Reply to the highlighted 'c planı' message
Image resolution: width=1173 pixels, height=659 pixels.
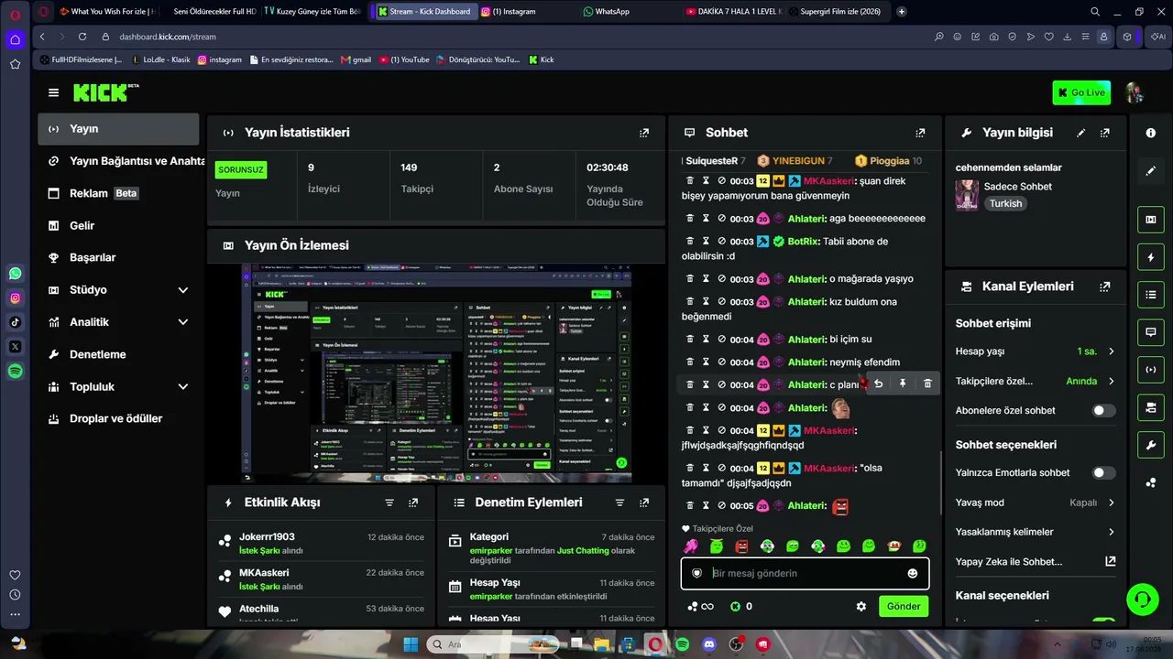pyautogui.click(x=878, y=384)
